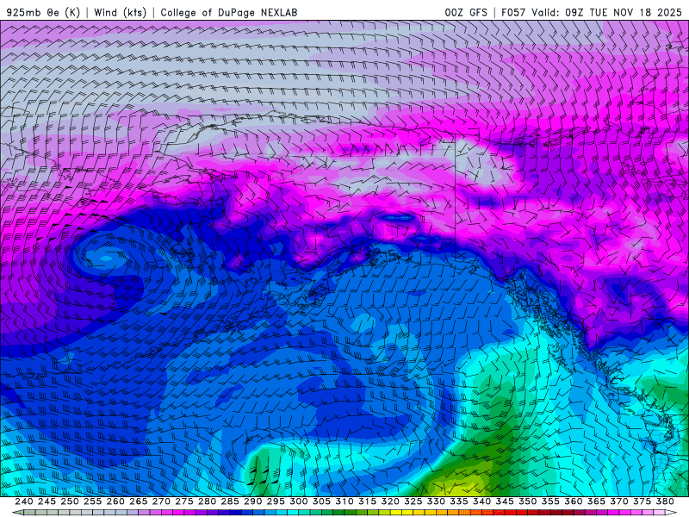Click the 375 value on color scale
Screen dimensions: 689x517
point(642,501)
